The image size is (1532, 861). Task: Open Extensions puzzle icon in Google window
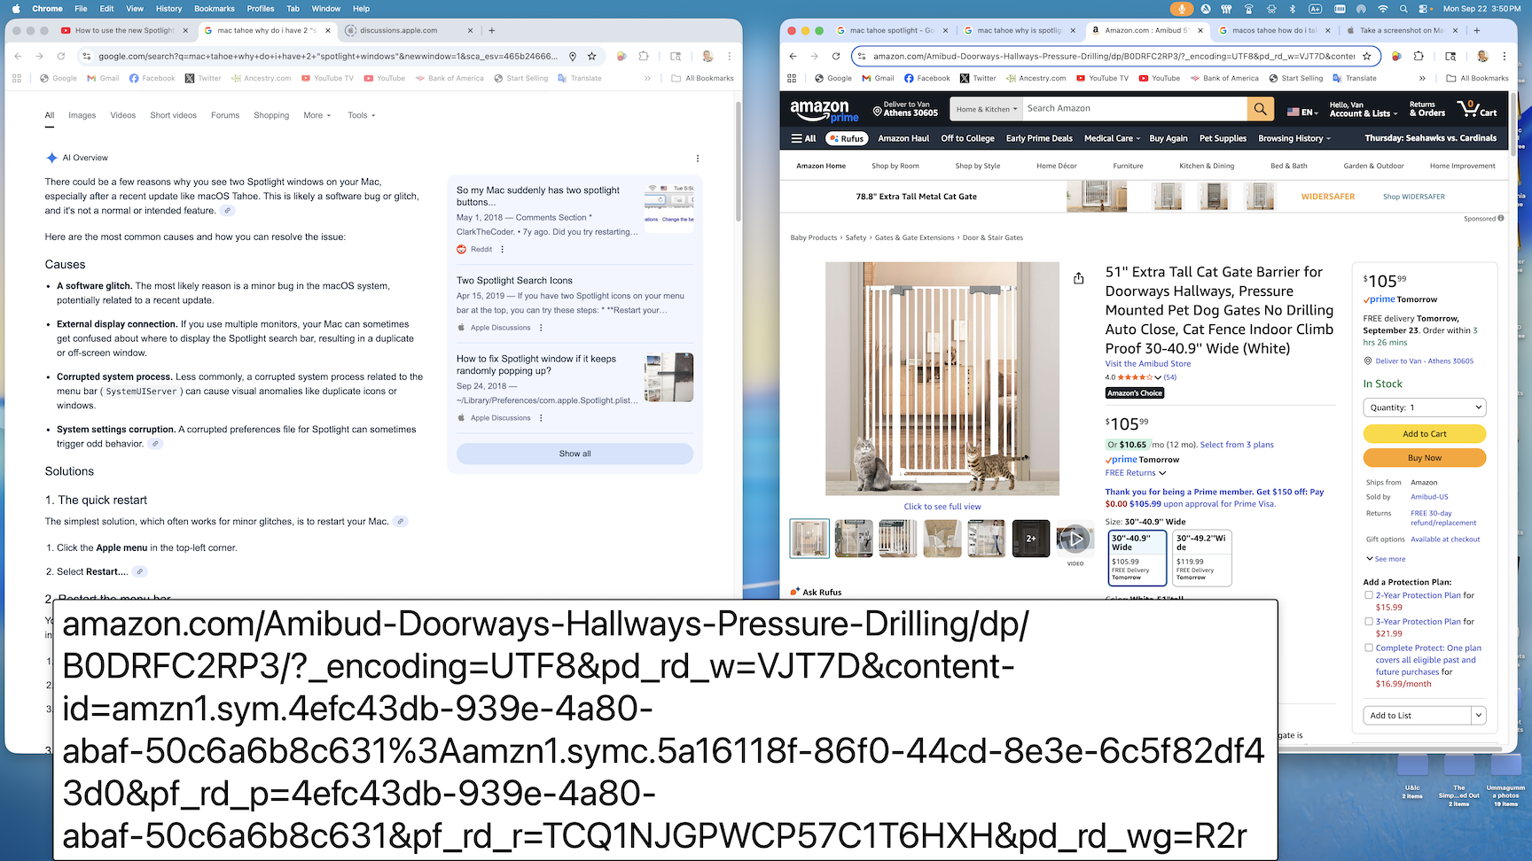[644, 56]
